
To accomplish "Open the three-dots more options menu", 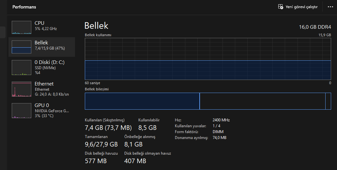I will (330, 7).
